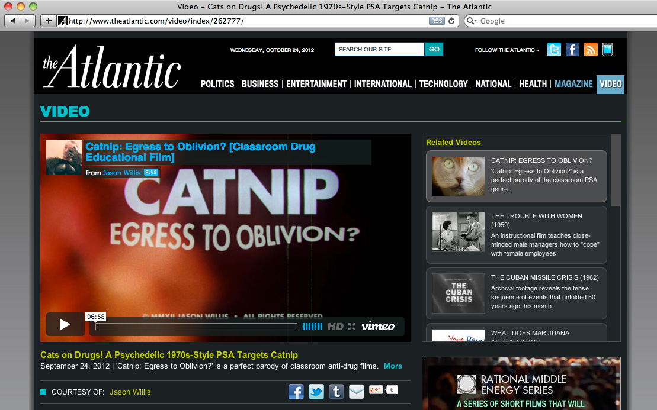Click the Search Our Site field
The width and height of the screenshot is (657, 410).
(x=379, y=49)
